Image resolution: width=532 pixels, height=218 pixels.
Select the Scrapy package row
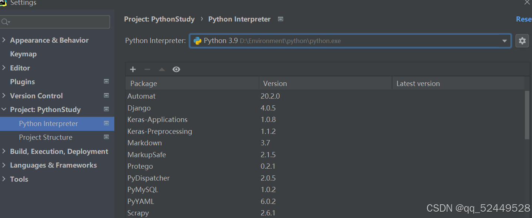pyautogui.click(x=325, y=213)
